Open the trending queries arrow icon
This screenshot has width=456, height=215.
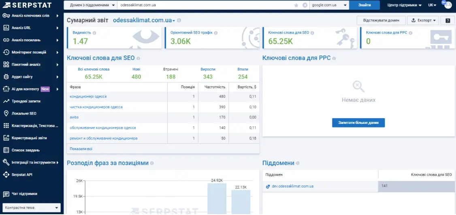[6, 101]
